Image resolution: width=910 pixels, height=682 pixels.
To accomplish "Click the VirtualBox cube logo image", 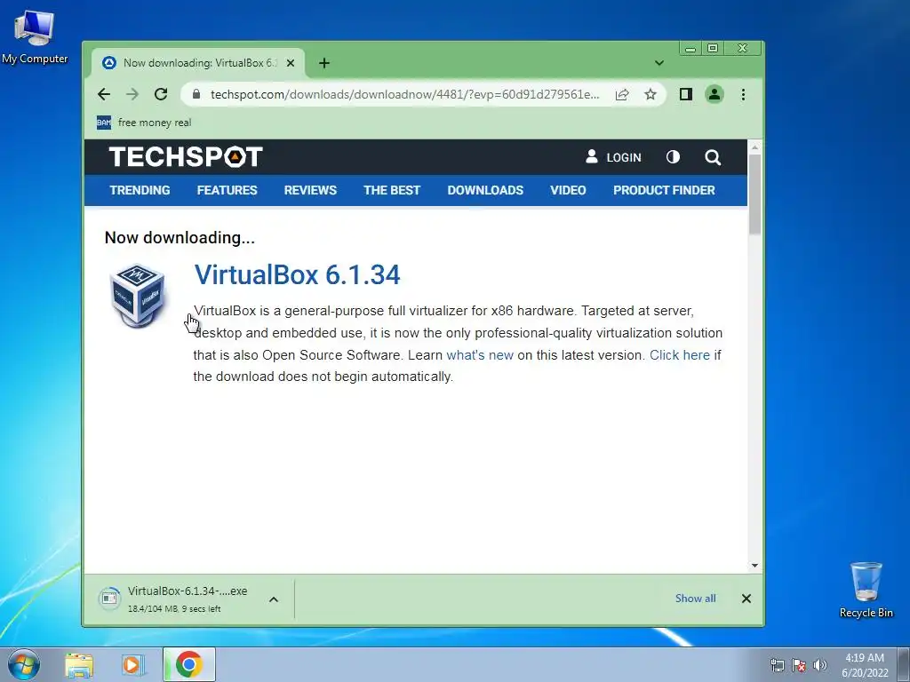I will [138, 295].
